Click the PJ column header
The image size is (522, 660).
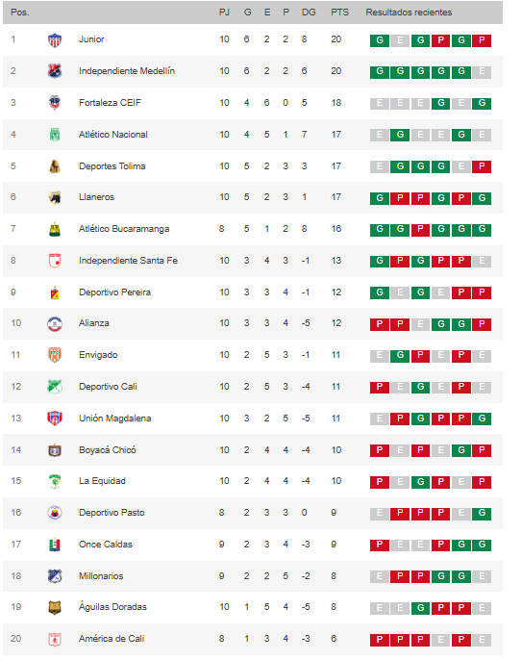224,13
